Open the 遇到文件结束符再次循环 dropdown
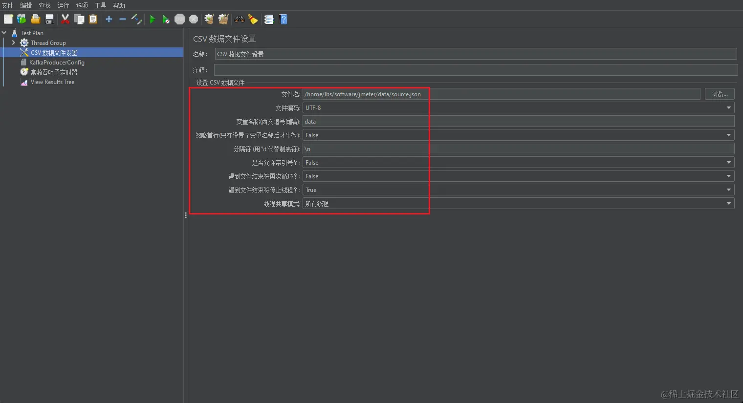Screen dimensions: 743x403 tap(519, 176)
